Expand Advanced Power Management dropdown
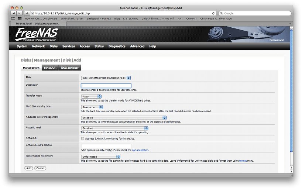The width and height of the screenshot is (302, 189). pos(124,117)
